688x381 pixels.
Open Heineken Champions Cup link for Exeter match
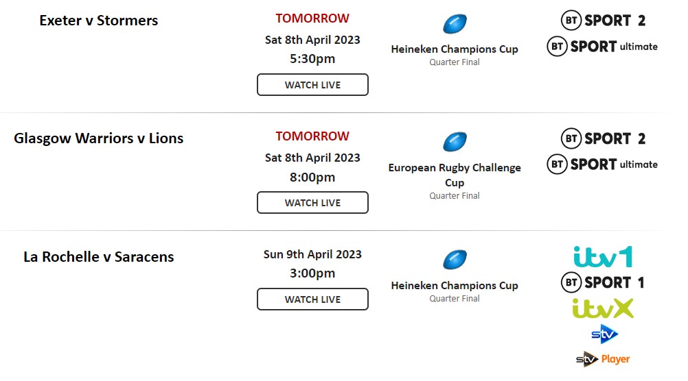pyautogui.click(x=455, y=49)
